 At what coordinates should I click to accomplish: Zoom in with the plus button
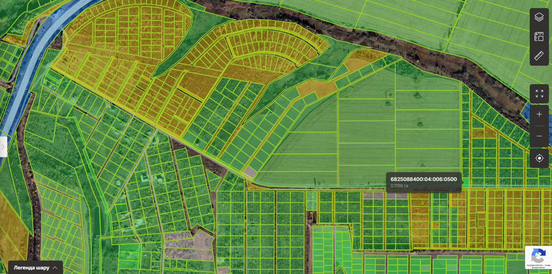[x=539, y=115]
